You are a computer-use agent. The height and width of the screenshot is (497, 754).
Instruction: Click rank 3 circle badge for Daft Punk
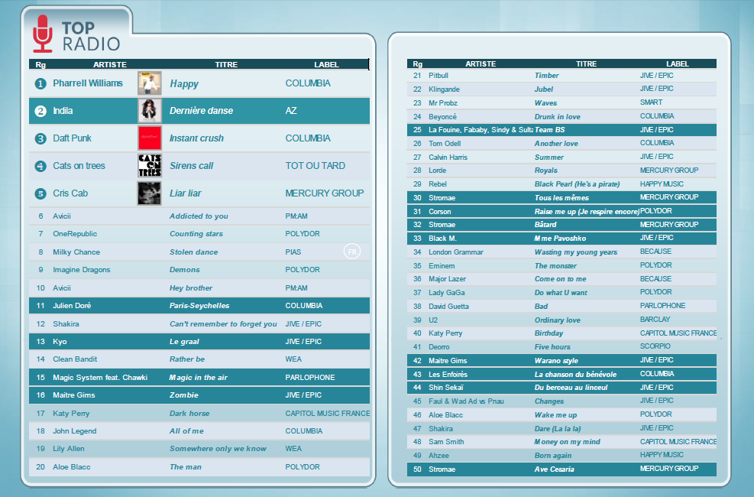click(40, 138)
